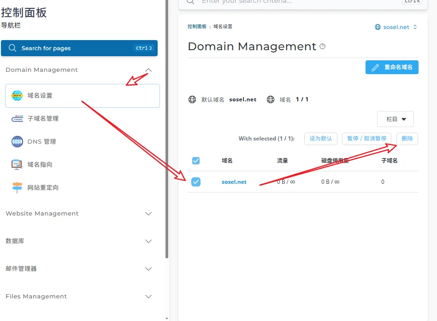The height and width of the screenshot is (321, 437).
Task: Uncheck the sosel.net row checkbox
Action: (196, 182)
